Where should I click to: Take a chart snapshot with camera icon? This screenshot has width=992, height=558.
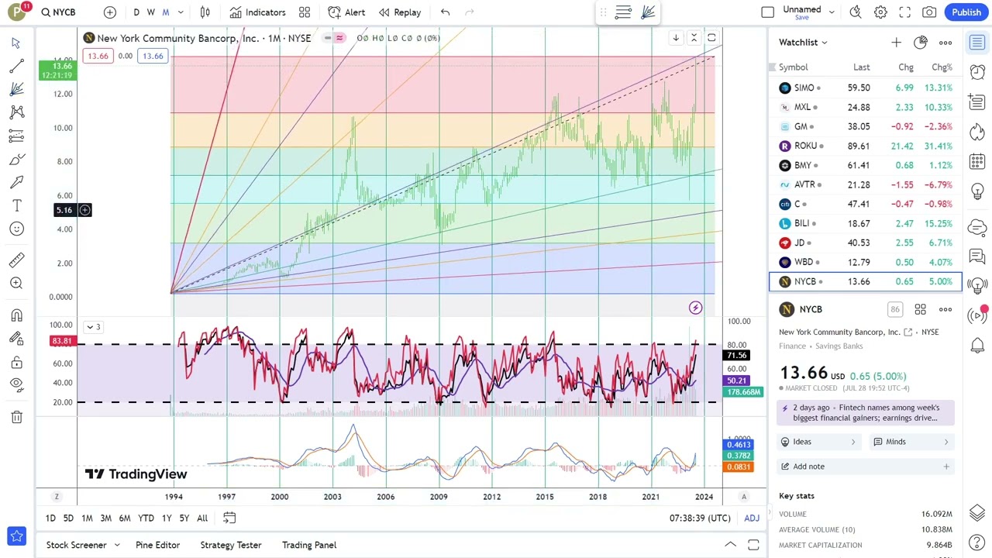(x=929, y=12)
